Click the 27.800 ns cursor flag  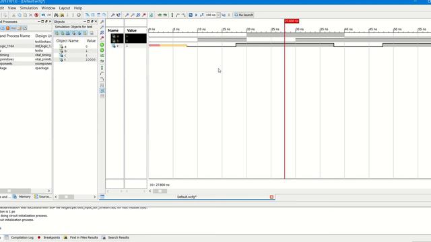[x=292, y=21]
